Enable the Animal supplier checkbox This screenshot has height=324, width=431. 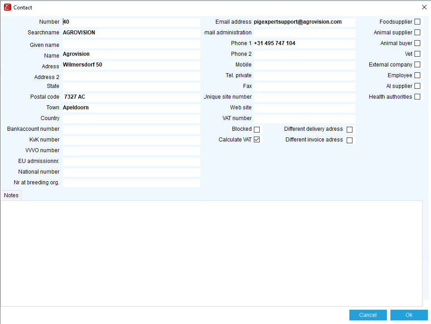417,33
